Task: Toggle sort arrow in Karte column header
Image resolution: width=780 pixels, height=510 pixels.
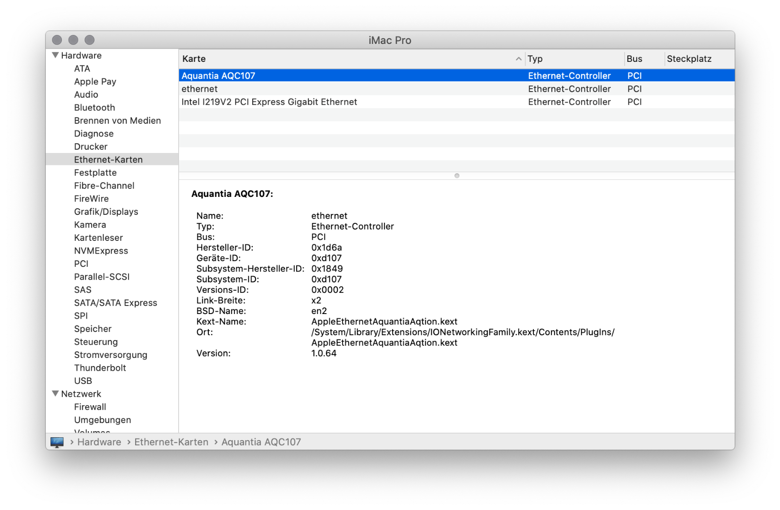Action: point(518,59)
